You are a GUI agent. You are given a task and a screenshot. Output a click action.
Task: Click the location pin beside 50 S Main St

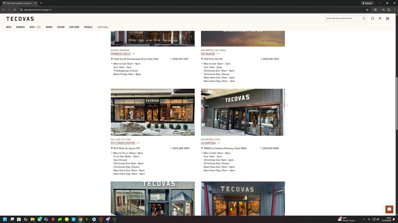pos(112,148)
